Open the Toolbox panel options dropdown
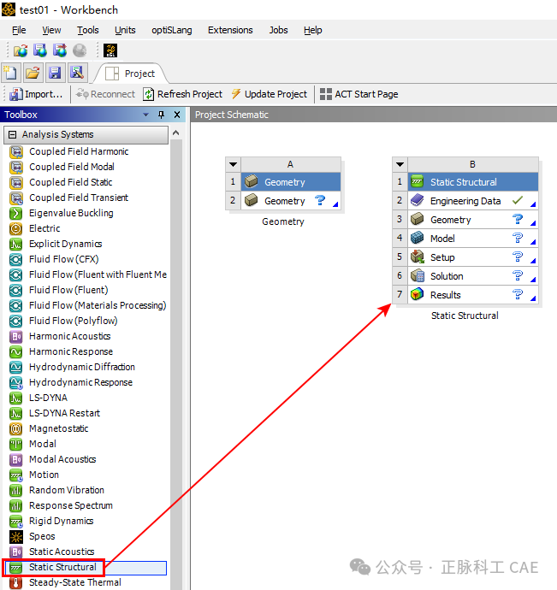Viewport: 557px width, 590px height. pyautogui.click(x=146, y=115)
